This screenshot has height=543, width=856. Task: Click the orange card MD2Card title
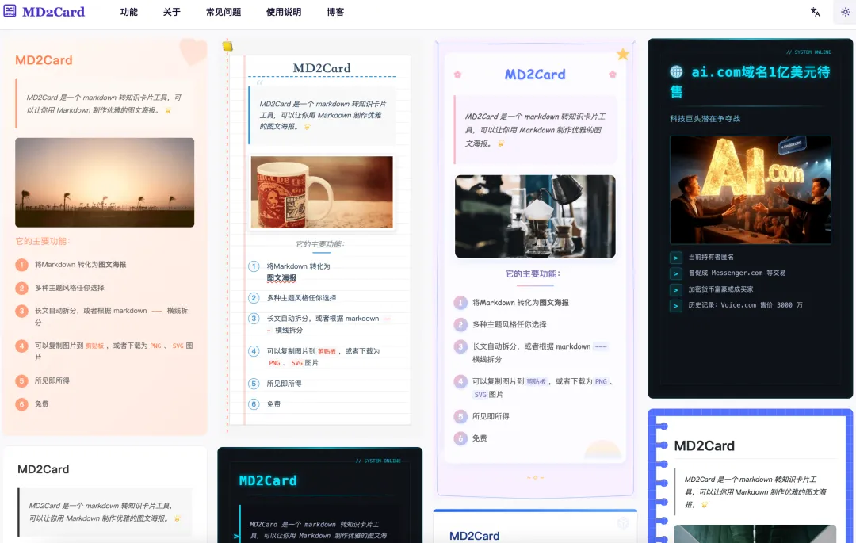click(44, 60)
